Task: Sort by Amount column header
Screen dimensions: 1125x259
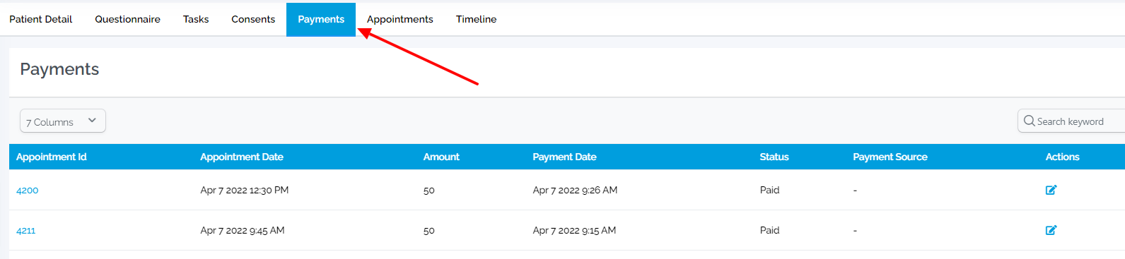Action: 441,157
